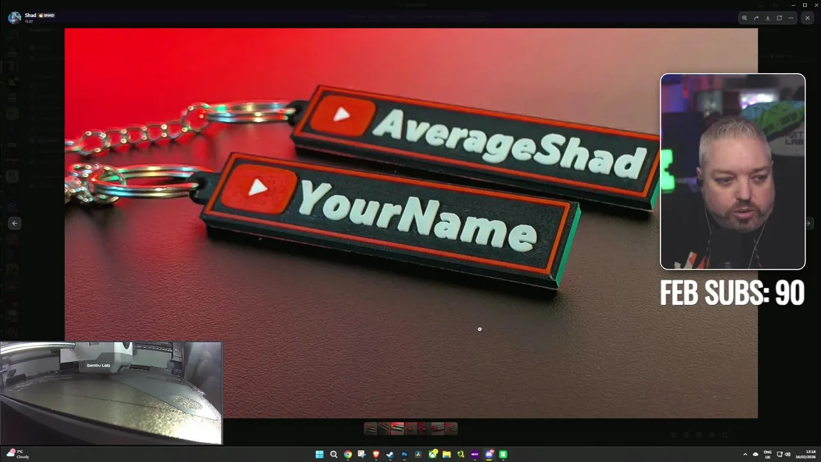Open network tray icon
Image resolution: width=821 pixels, height=462 pixels.
(x=779, y=454)
